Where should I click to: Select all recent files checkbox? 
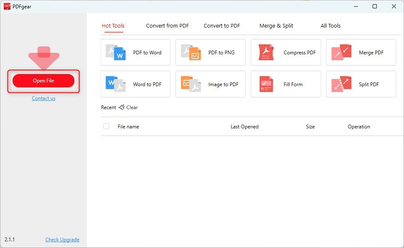pos(106,126)
